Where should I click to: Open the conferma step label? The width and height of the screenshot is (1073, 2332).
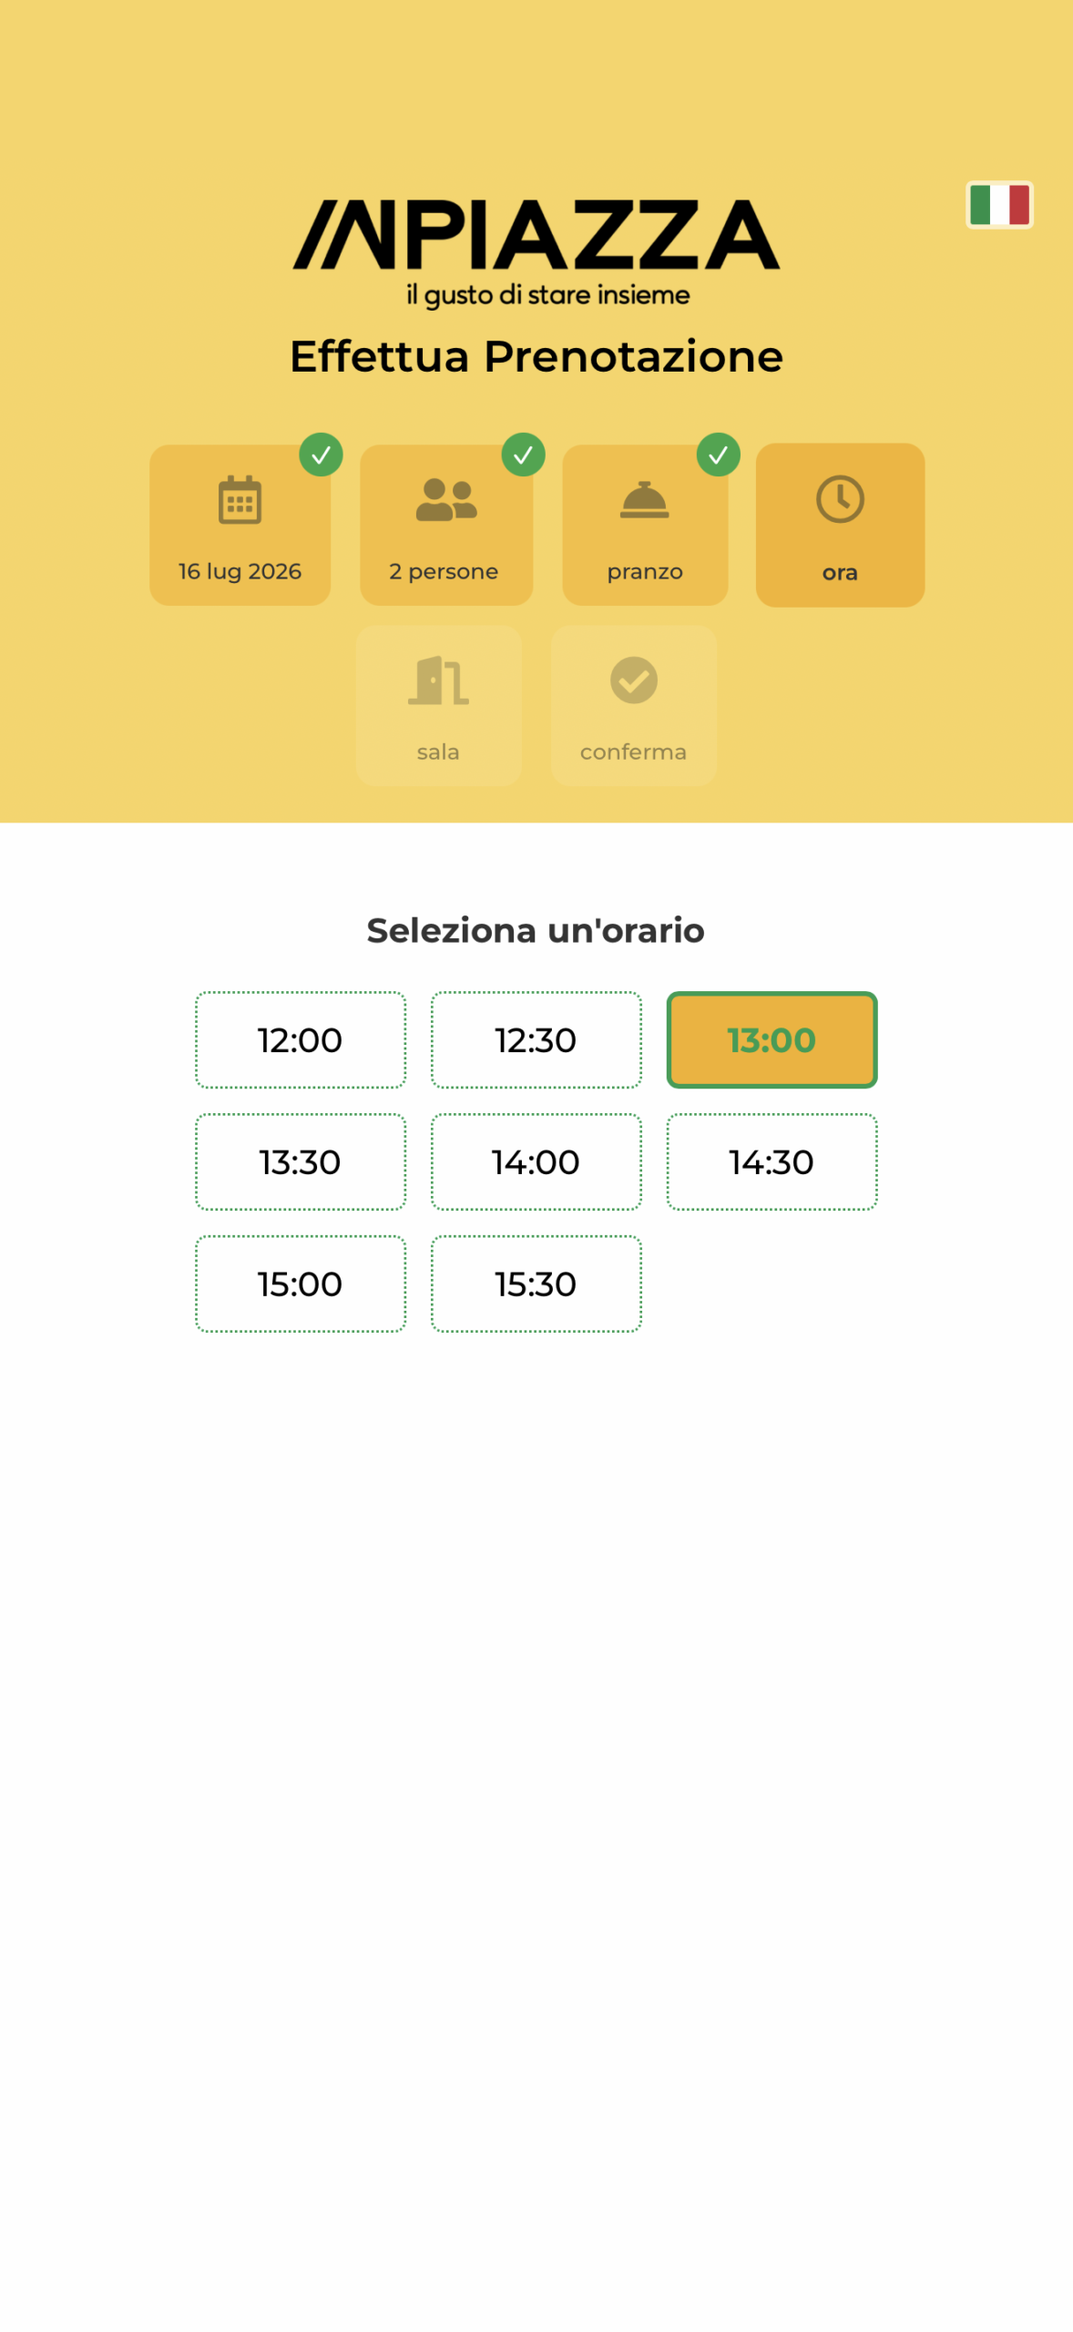[x=634, y=752]
